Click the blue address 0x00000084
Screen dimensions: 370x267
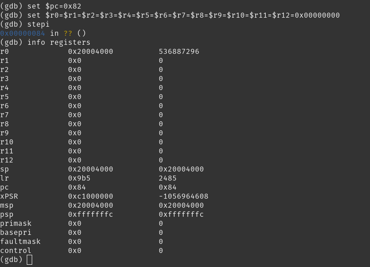click(23, 33)
